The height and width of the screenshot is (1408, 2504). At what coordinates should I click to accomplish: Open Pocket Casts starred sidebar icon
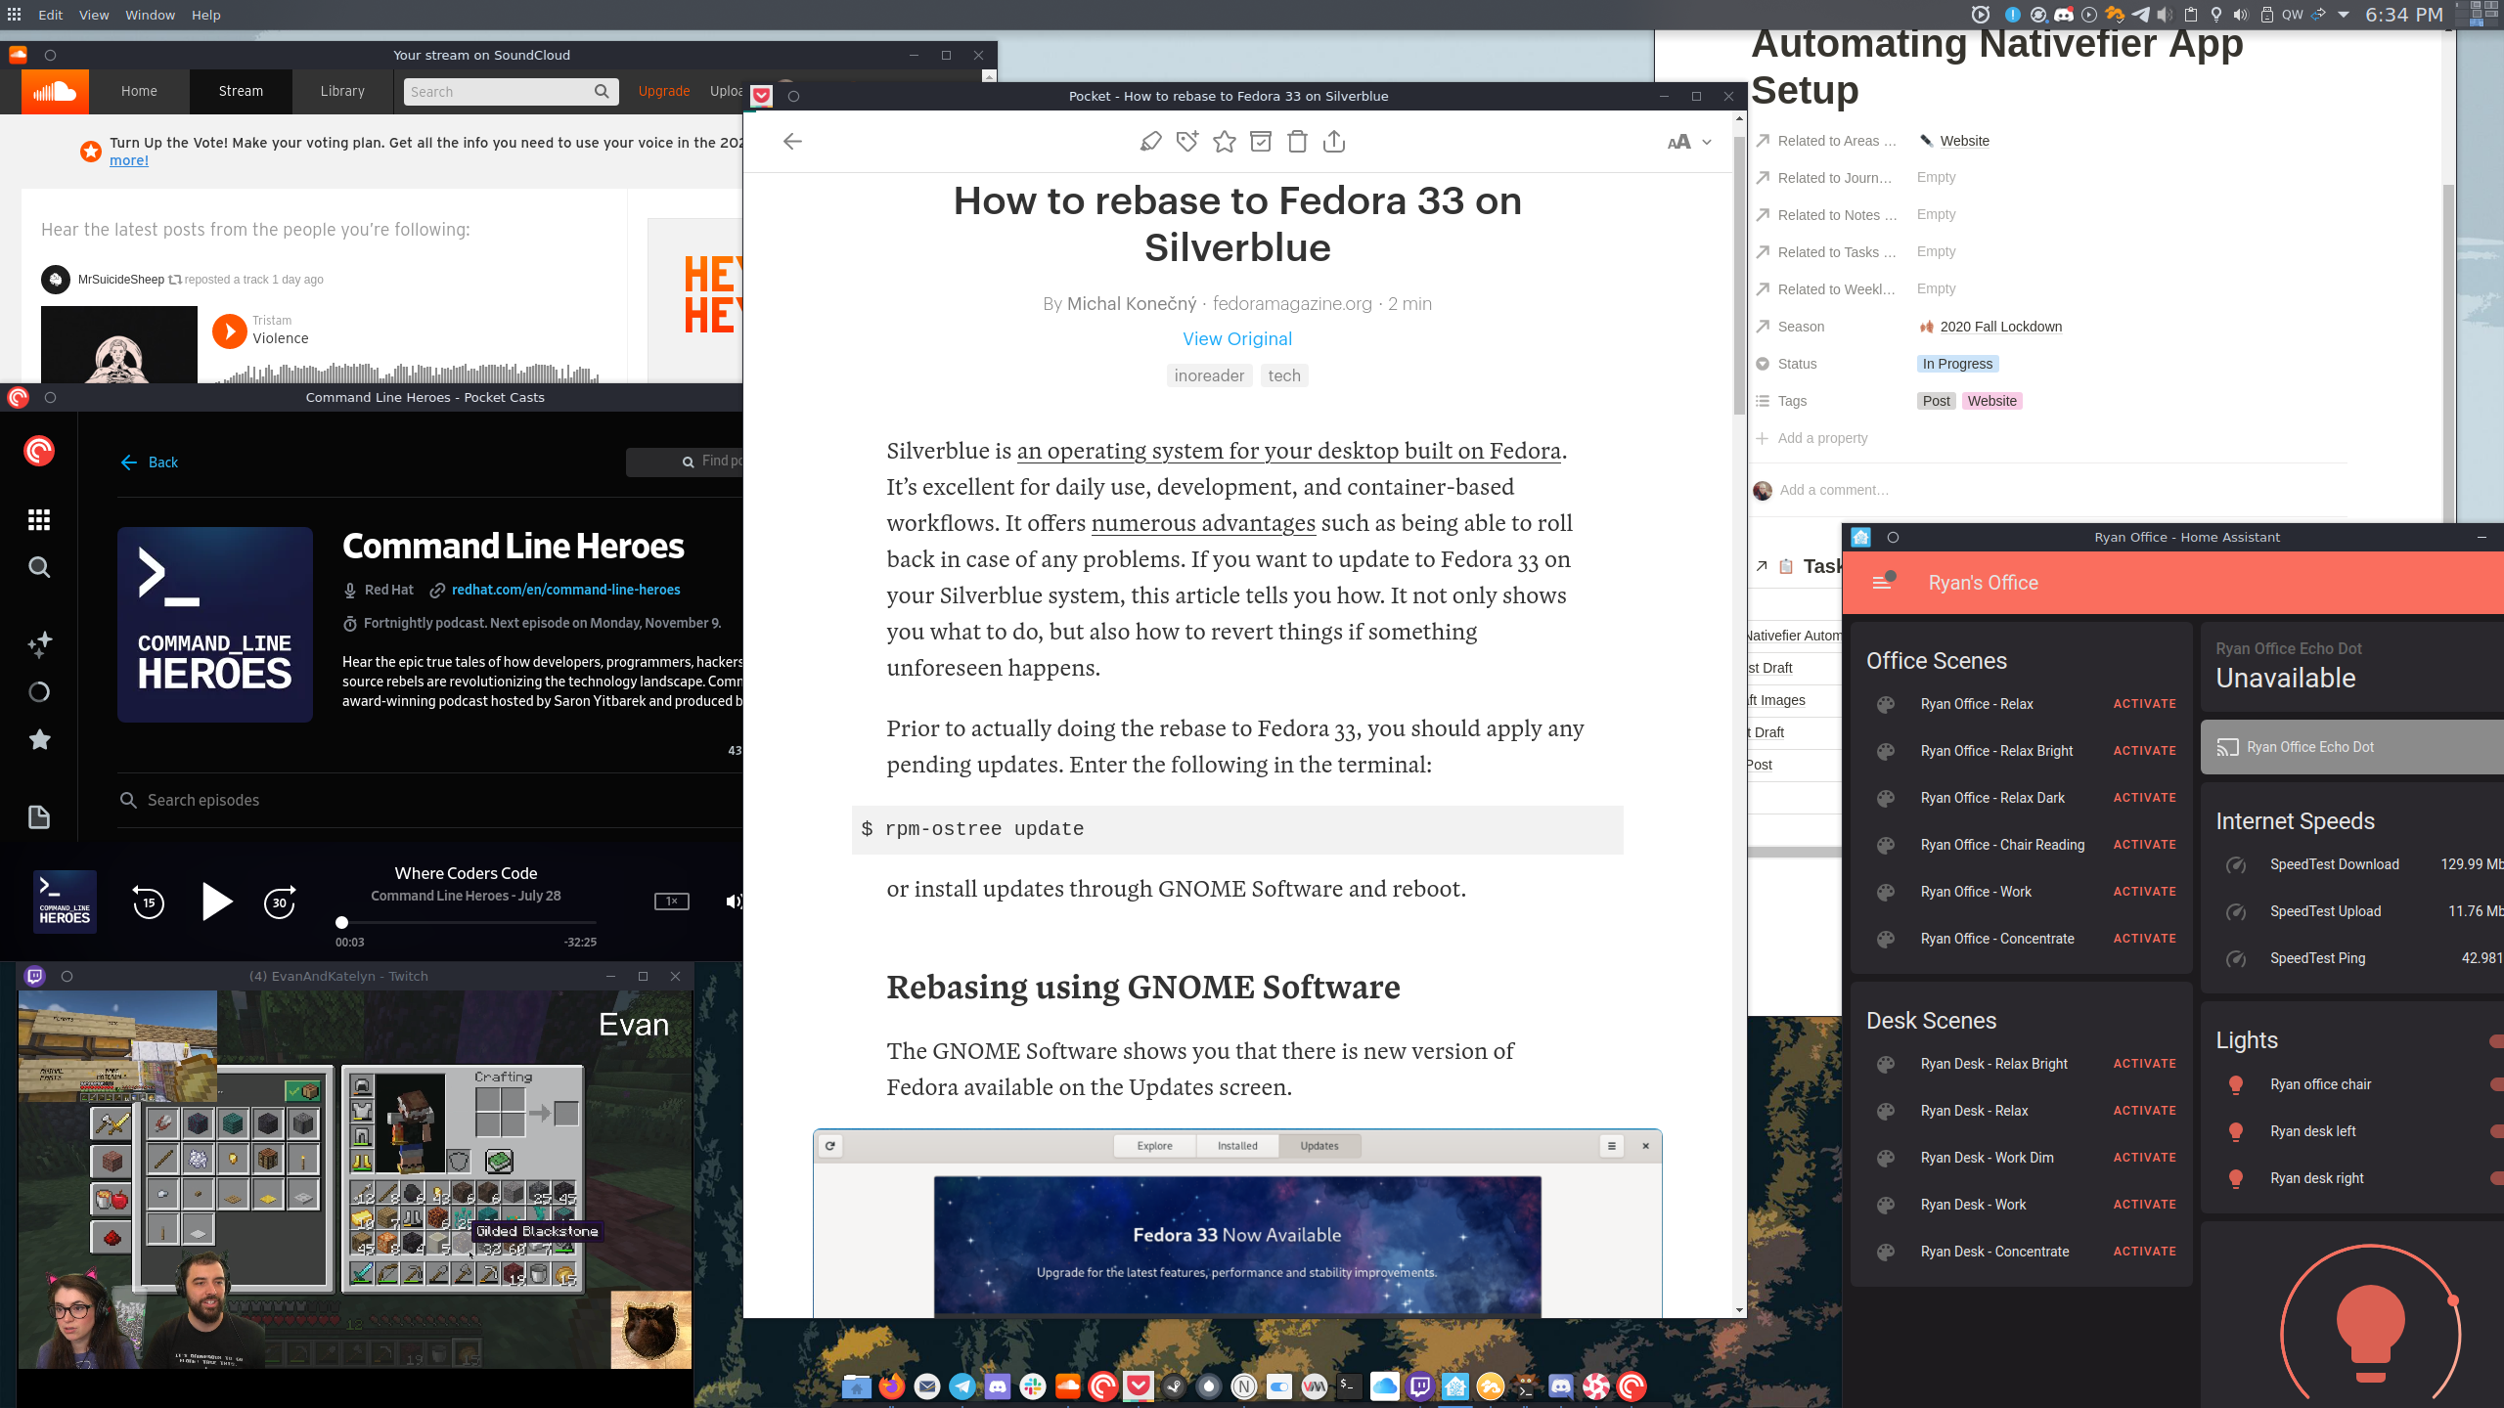39,740
